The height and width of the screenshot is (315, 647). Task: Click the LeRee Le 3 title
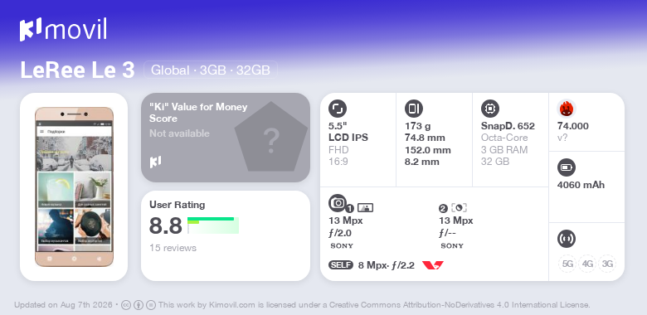tap(78, 70)
